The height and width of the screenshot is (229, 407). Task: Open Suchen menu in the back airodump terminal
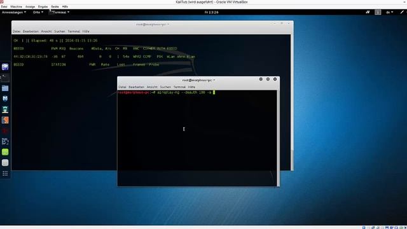[x=60, y=31]
